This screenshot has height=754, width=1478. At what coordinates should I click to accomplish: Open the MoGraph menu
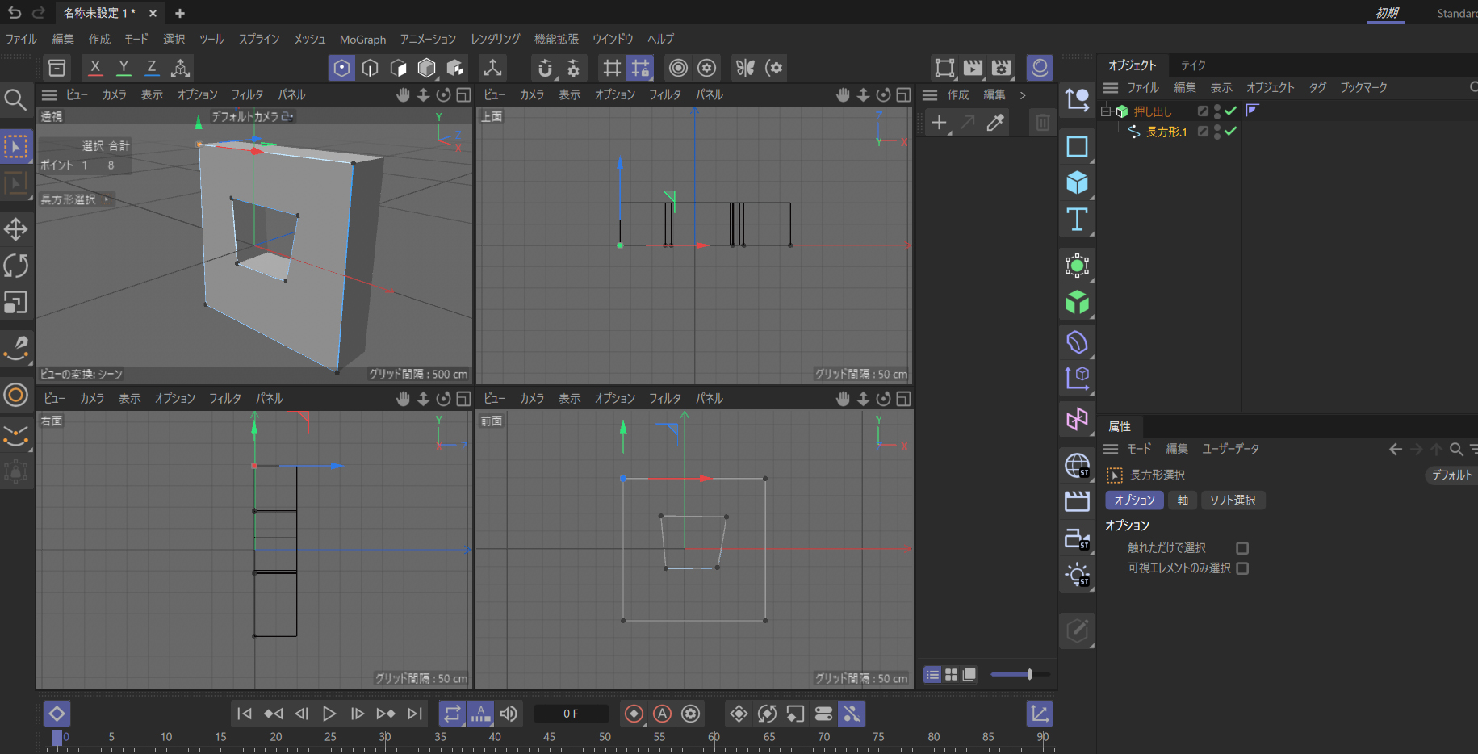pyautogui.click(x=362, y=40)
